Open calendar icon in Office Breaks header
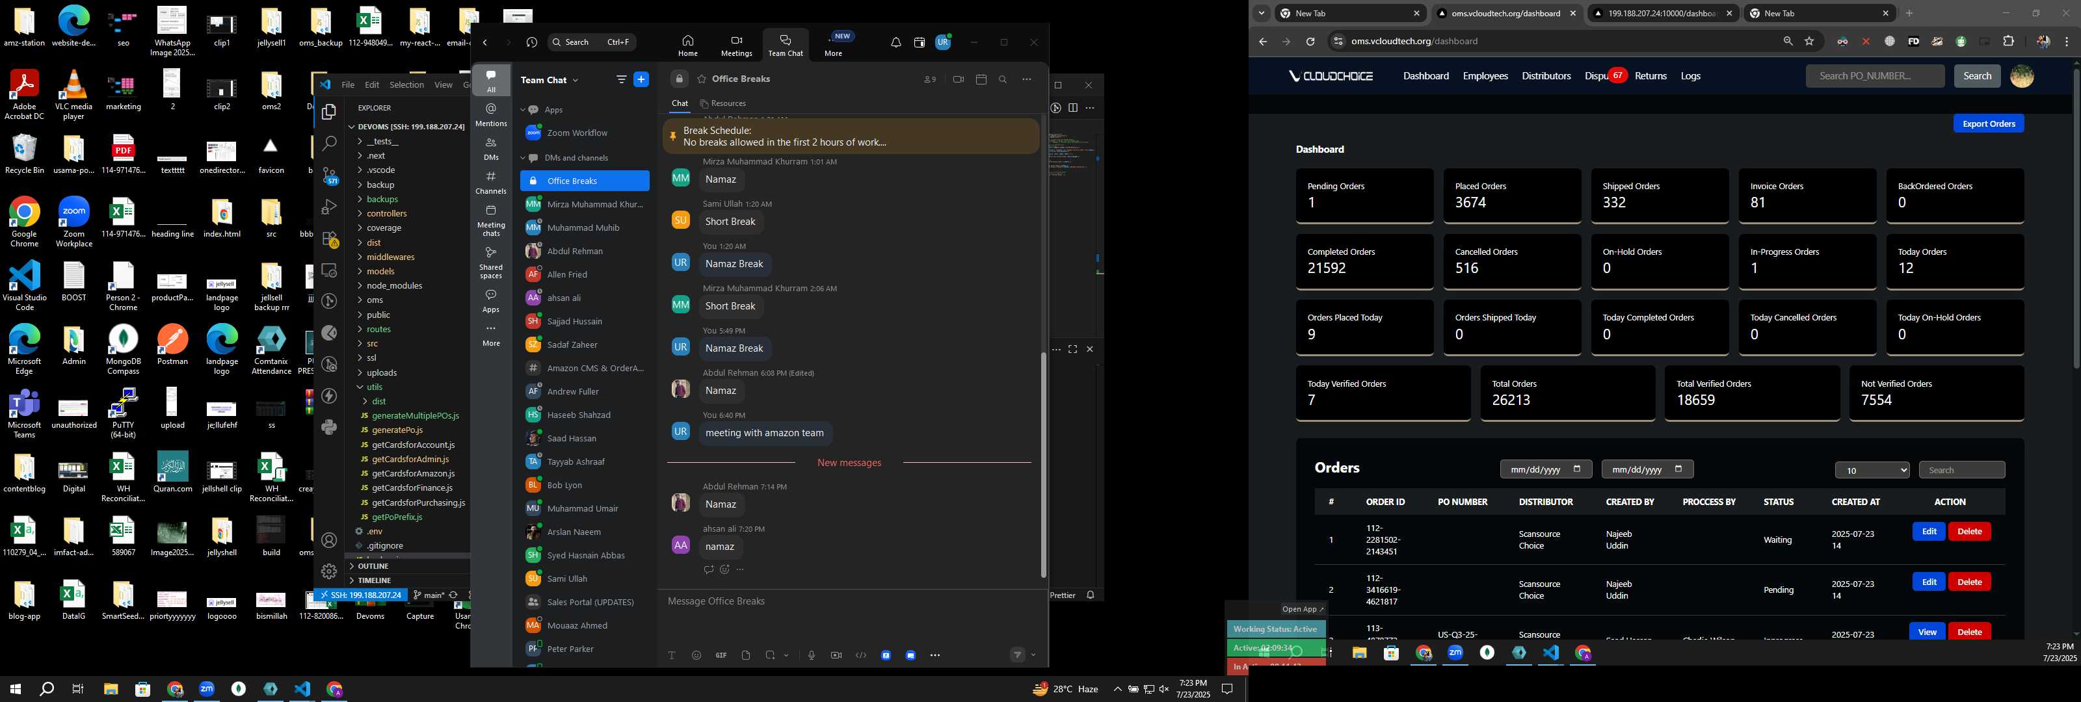 981,79
